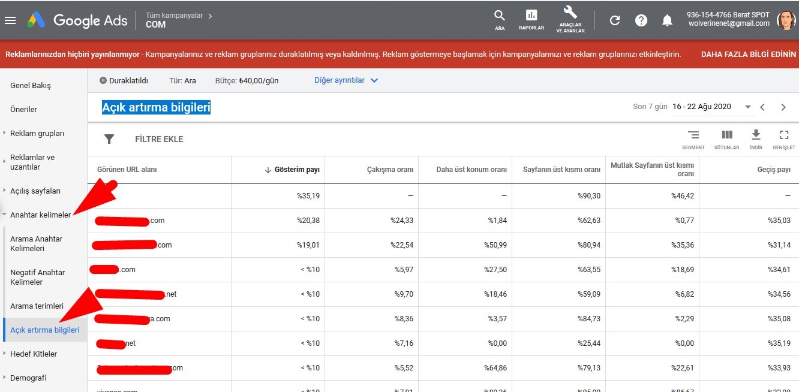Image resolution: width=799 pixels, height=392 pixels.
Task: Open the help question mark icon
Action: click(641, 20)
